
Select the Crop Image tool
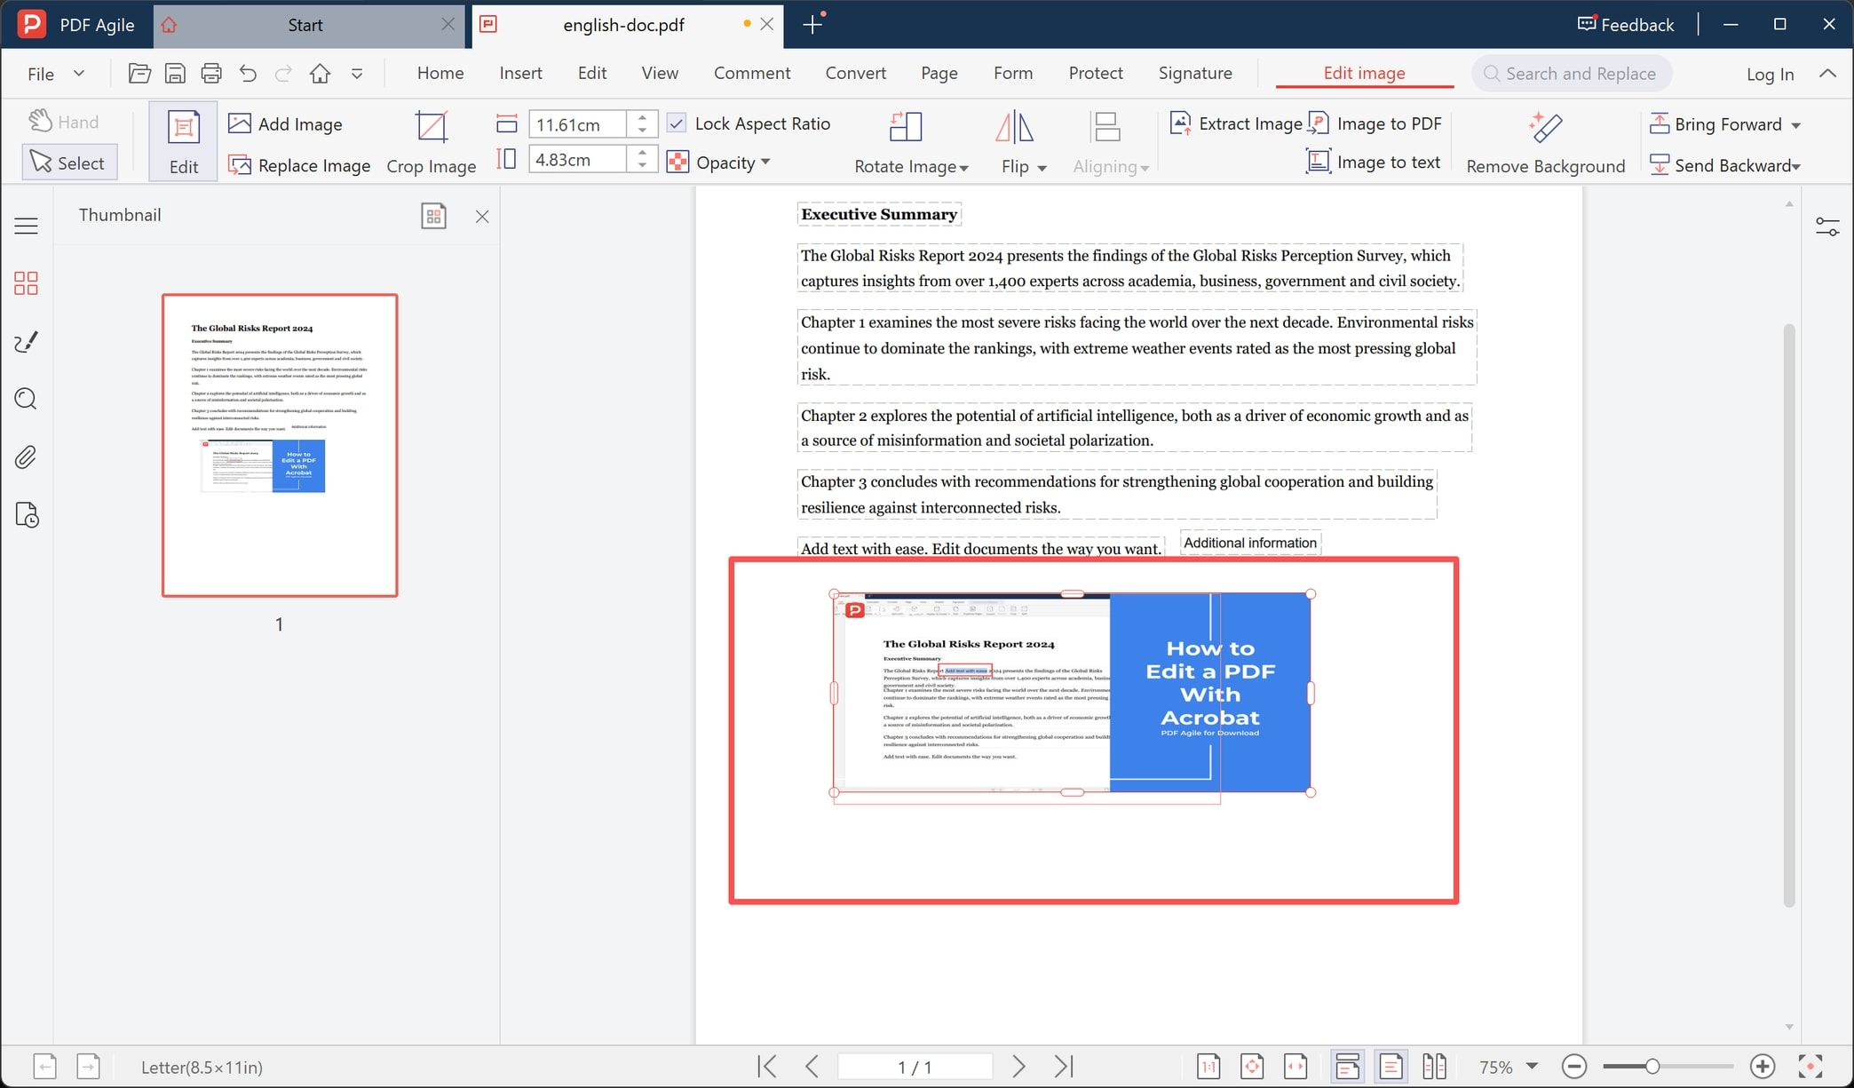coord(432,142)
